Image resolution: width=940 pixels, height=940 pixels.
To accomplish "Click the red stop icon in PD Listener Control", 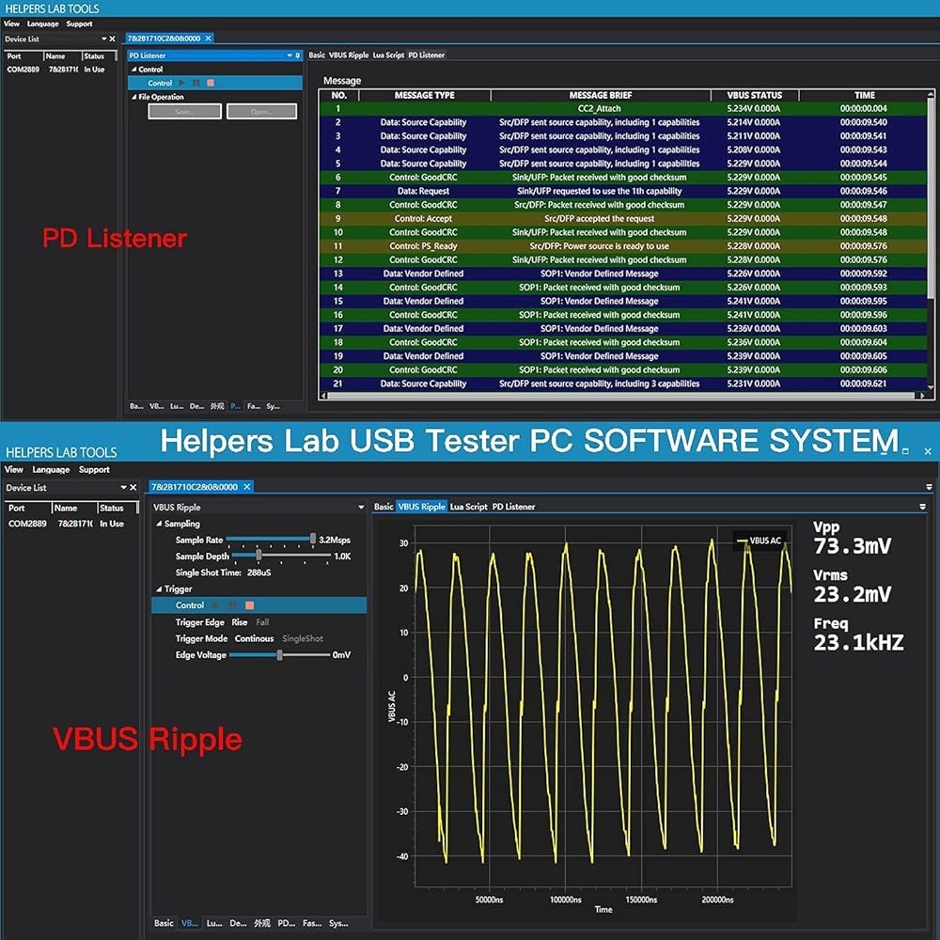I will click(211, 84).
